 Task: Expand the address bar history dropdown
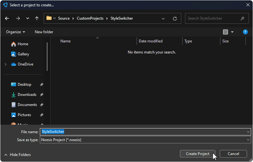coord(163,19)
